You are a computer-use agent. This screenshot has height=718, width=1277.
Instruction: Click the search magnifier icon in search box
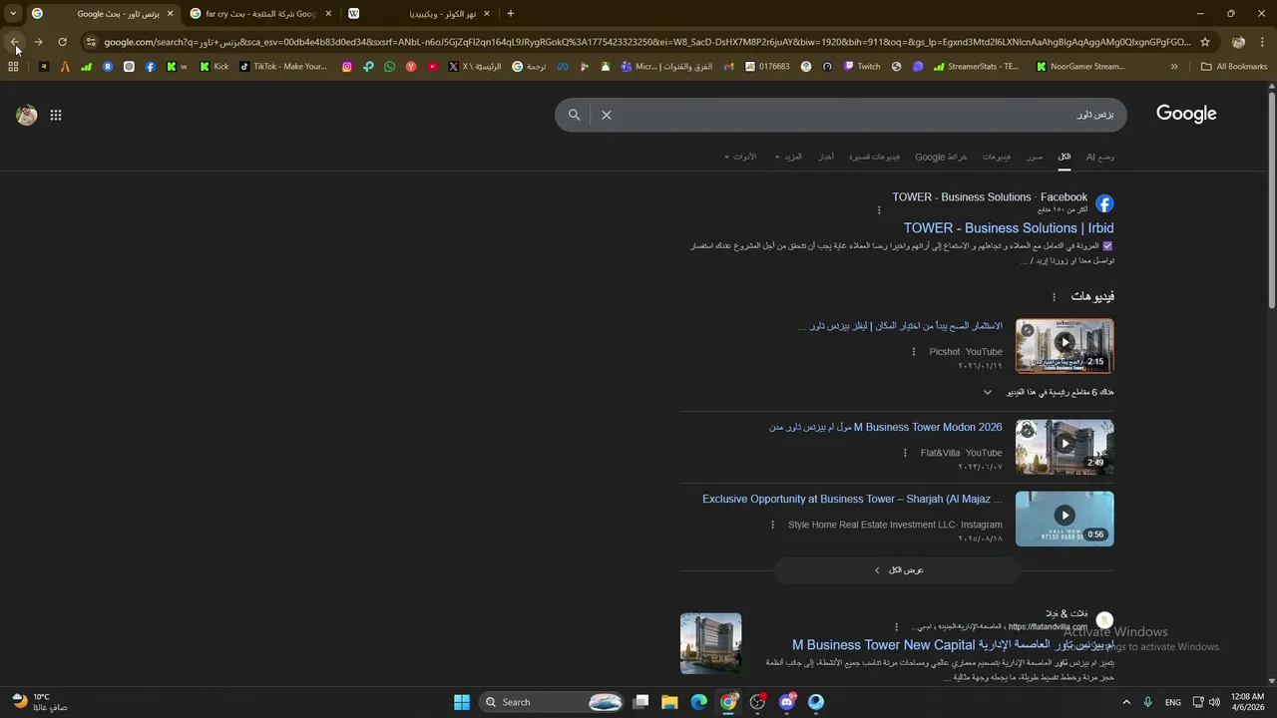[x=574, y=115]
